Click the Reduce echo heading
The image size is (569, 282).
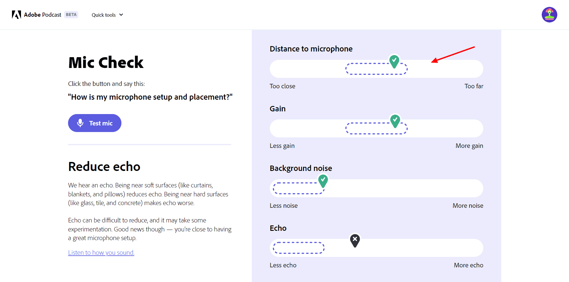(104, 167)
